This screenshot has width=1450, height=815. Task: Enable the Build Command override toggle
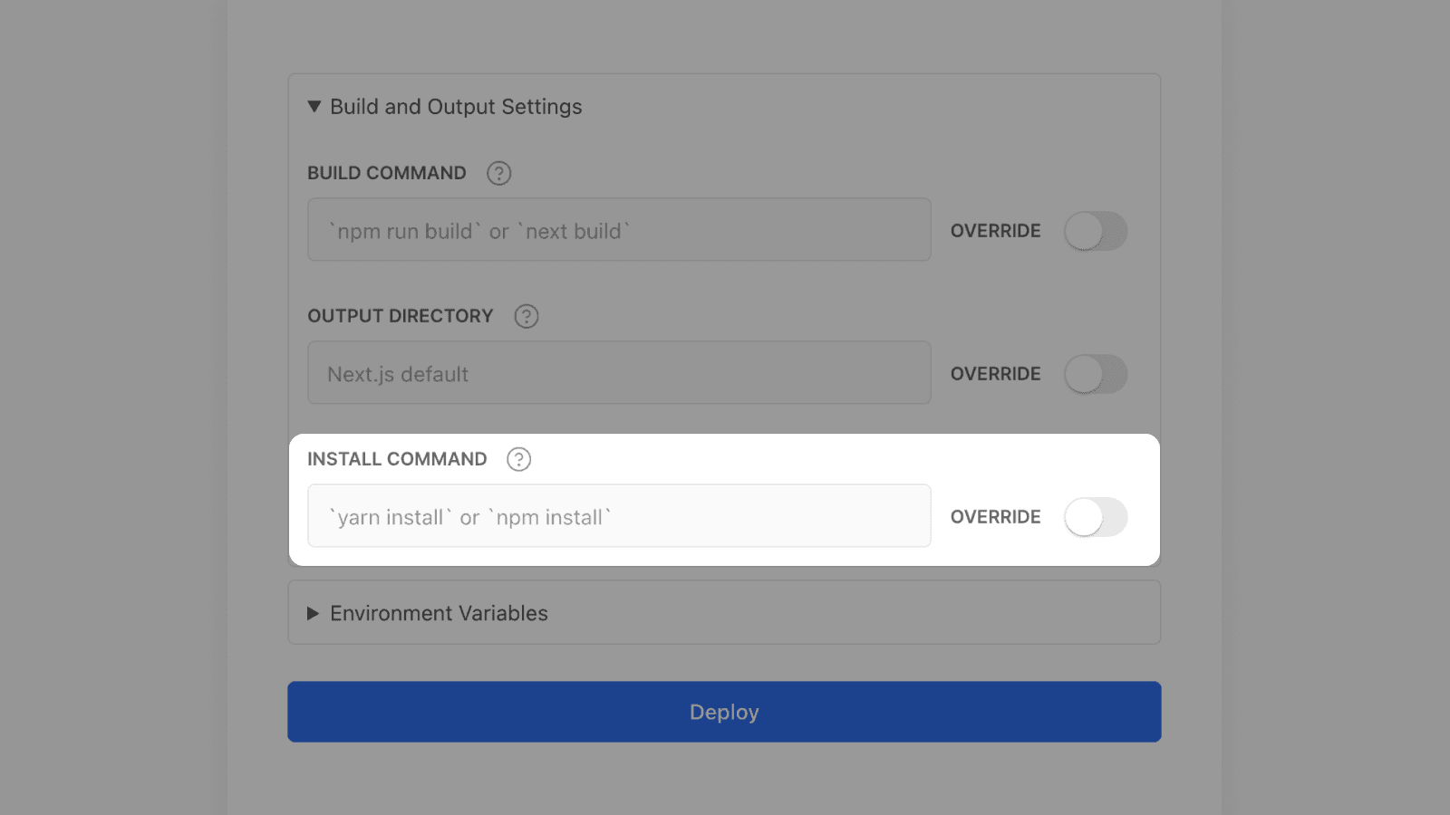[x=1095, y=231]
